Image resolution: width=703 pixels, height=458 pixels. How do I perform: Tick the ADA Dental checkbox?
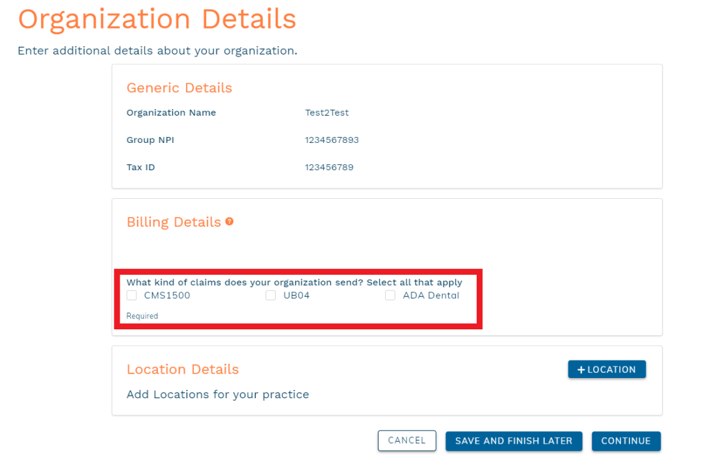(x=390, y=296)
